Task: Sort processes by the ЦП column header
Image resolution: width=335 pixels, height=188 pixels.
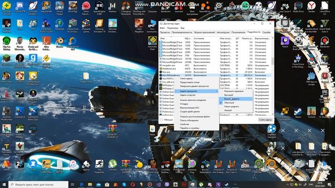Action: [237, 38]
